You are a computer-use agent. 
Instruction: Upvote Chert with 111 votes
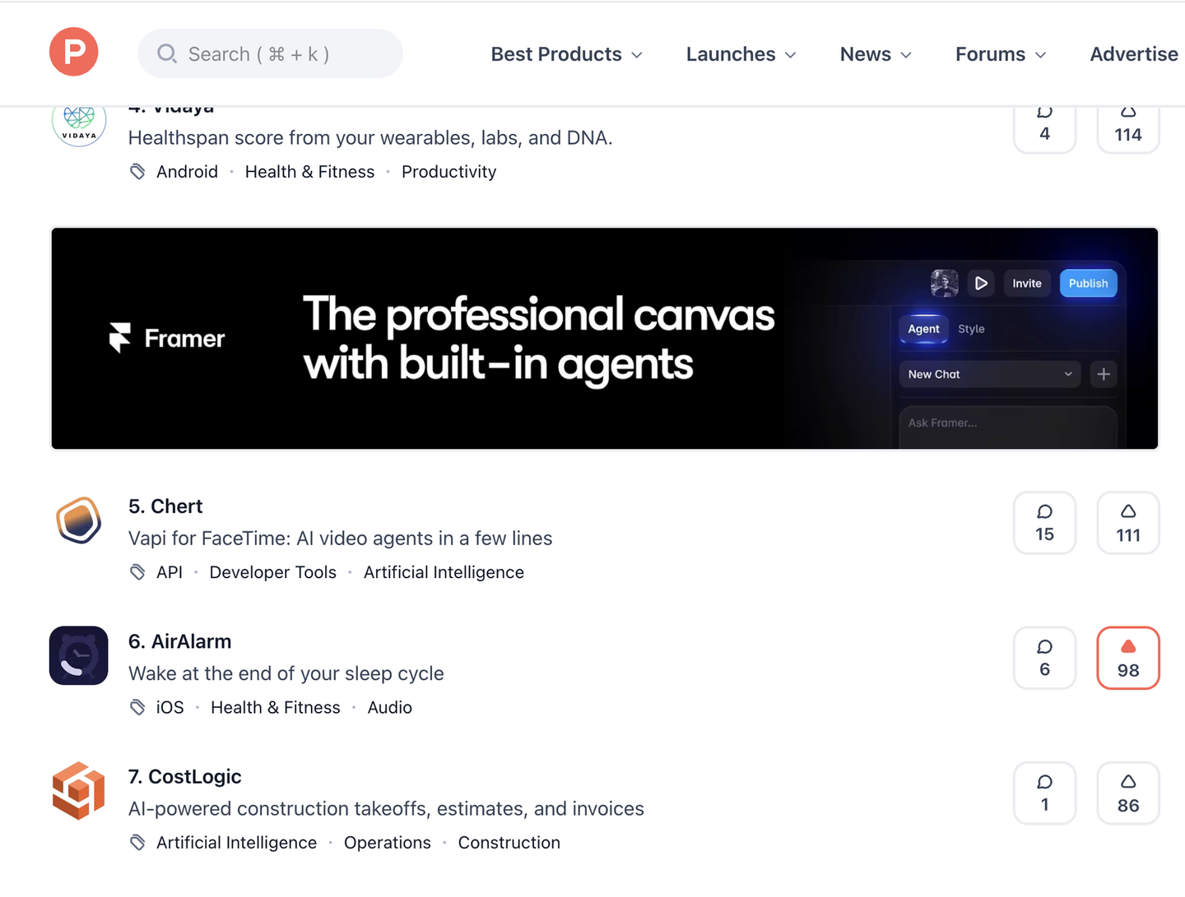pos(1128,523)
